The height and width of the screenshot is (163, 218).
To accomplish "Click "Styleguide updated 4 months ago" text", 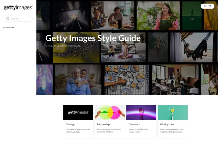I will point(63,46).
